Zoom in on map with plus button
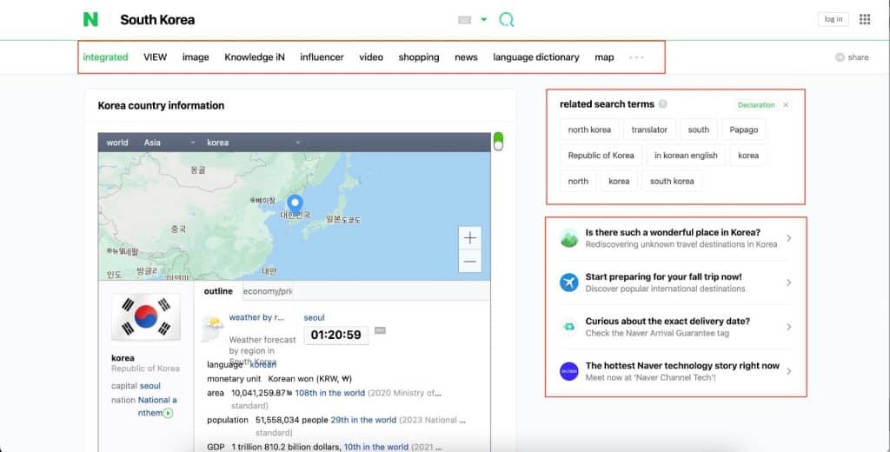Viewport: 890px width, 452px height. click(x=470, y=238)
